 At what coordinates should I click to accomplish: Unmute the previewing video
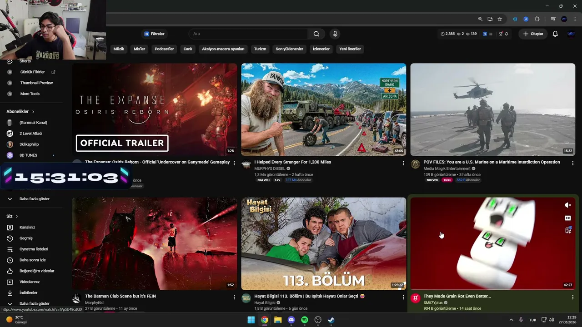(x=568, y=205)
